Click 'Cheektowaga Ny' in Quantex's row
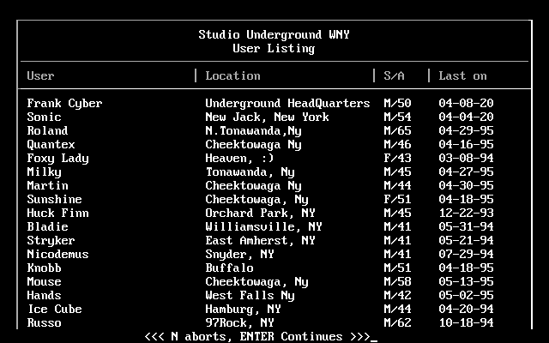This screenshot has width=549, height=343. [x=254, y=144]
